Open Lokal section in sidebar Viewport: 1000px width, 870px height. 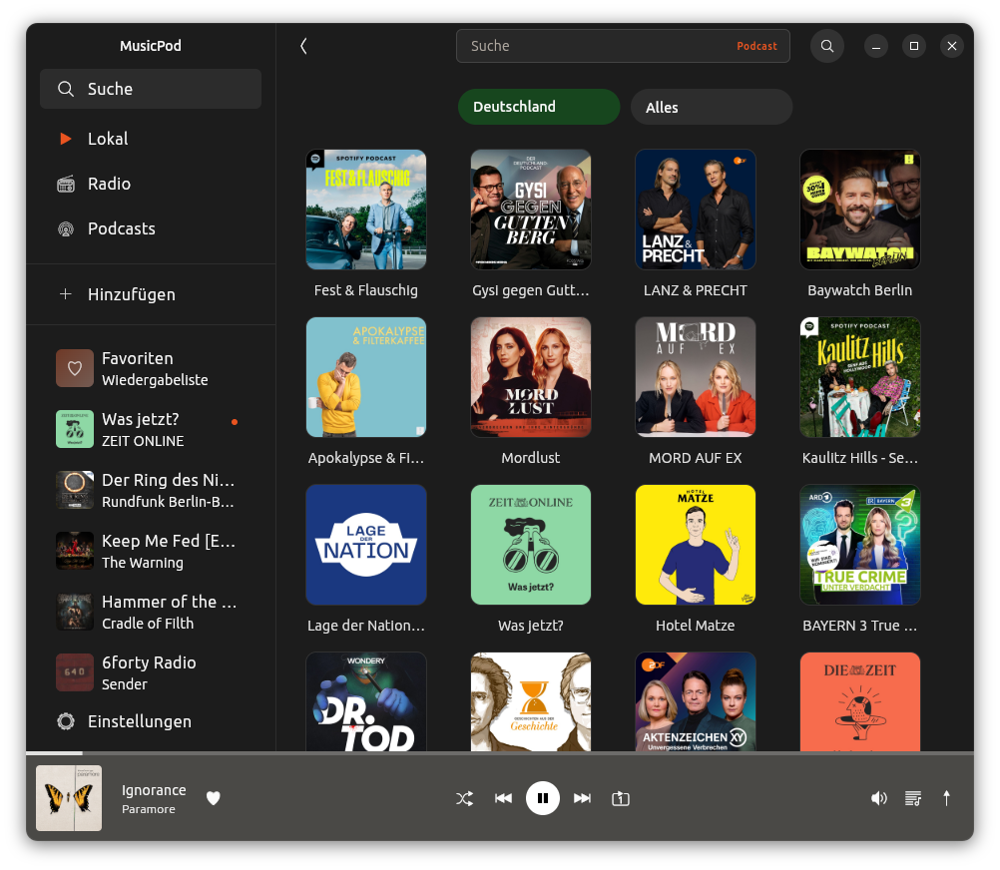(151, 139)
